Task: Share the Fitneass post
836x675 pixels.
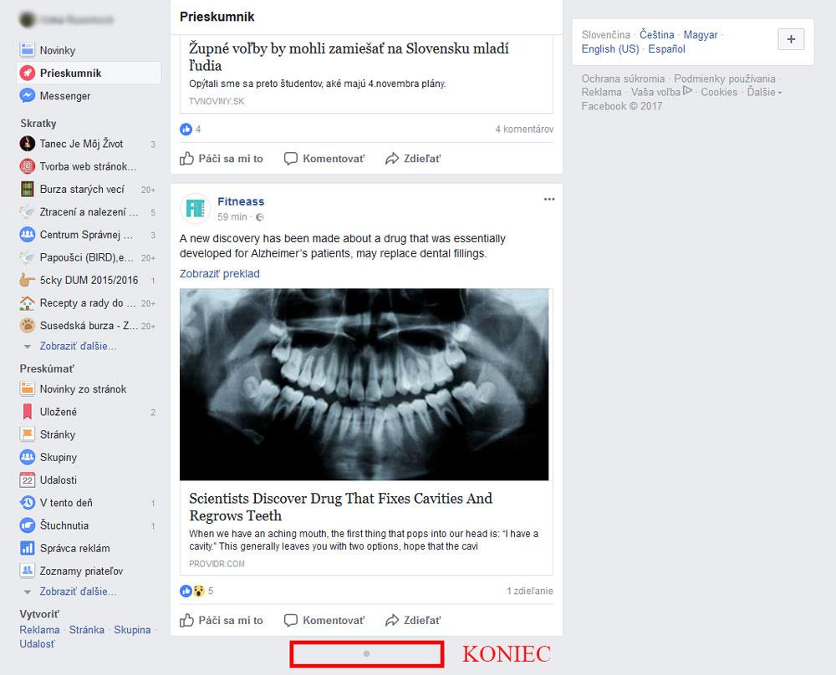Action: pyautogui.click(x=413, y=620)
